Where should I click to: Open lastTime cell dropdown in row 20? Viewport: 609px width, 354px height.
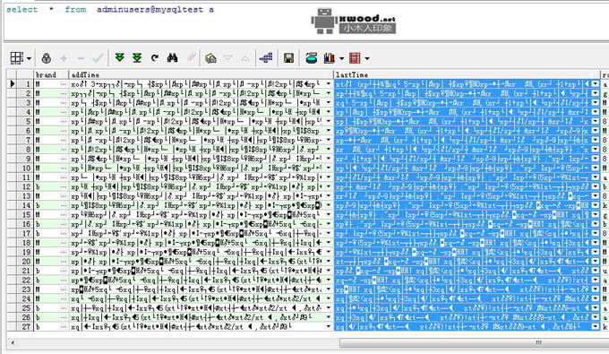(x=595, y=261)
